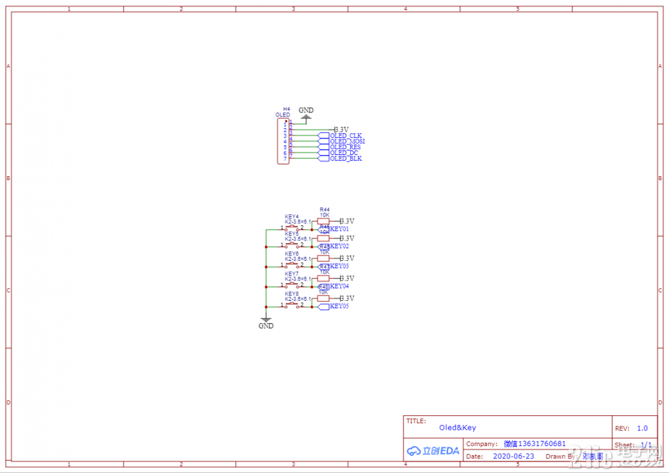Select the KEY6 push-button switch symbol

pyautogui.click(x=292, y=265)
